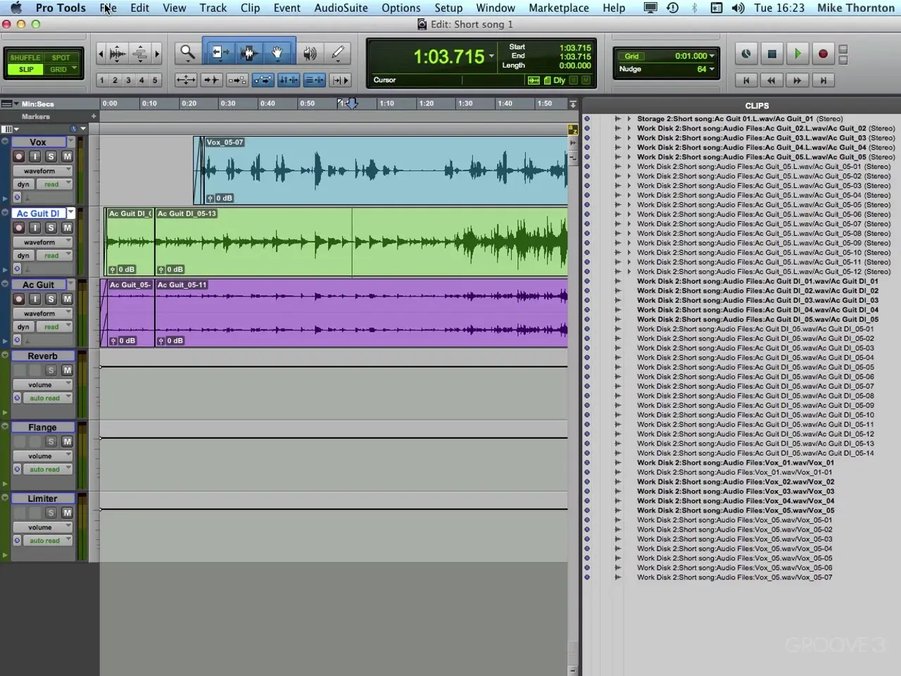The height and width of the screenshot is (676, 901).
Task: Select the Ac Guit_05-11 purple clip
Action: [361, 313]
